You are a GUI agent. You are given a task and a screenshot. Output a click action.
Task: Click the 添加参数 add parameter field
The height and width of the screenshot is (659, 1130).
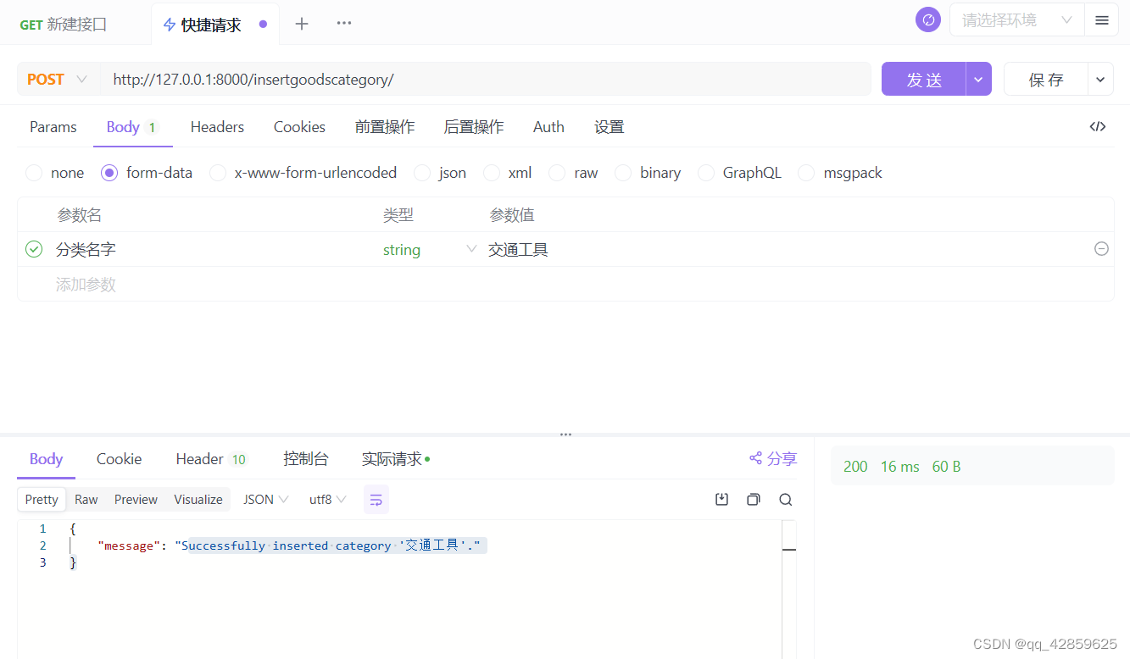[x=86, y=285]
